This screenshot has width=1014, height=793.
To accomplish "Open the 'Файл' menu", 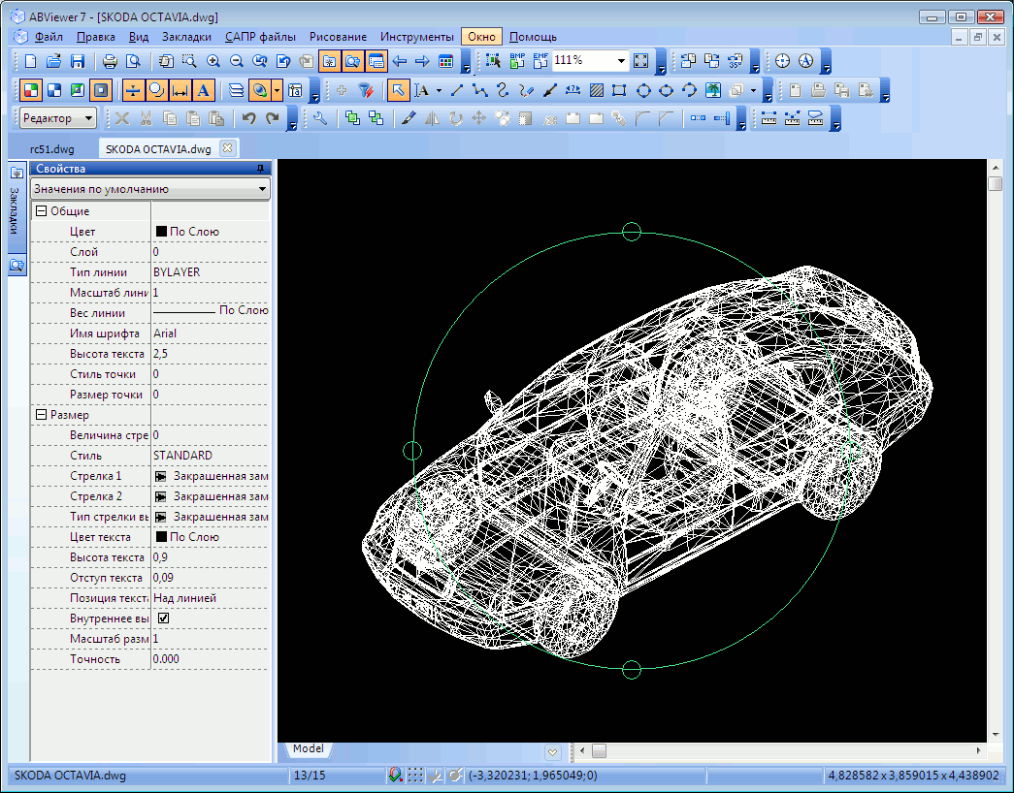I will click(x=49, y=37).
